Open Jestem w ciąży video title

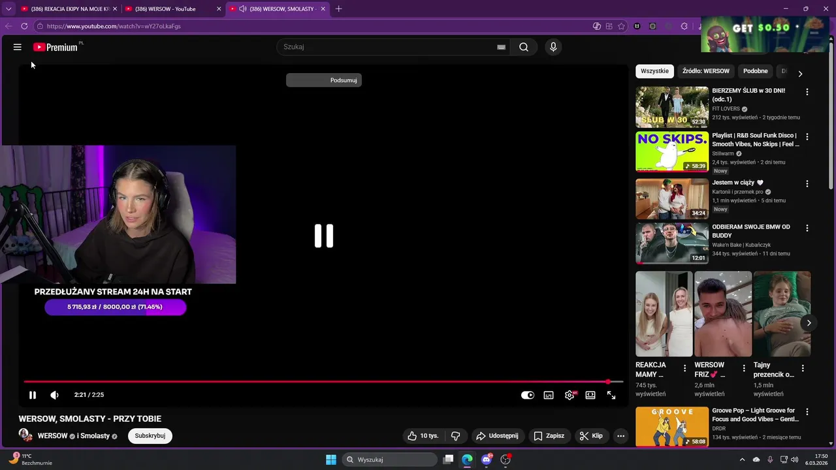tap(737, 183)
